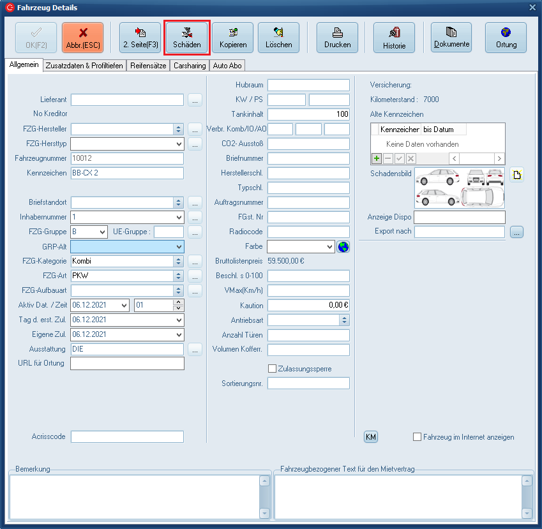Viewport: 542px width, 529px height.
Task: Click the globe icon beside Farbe
Action: (x=343, y=247)
